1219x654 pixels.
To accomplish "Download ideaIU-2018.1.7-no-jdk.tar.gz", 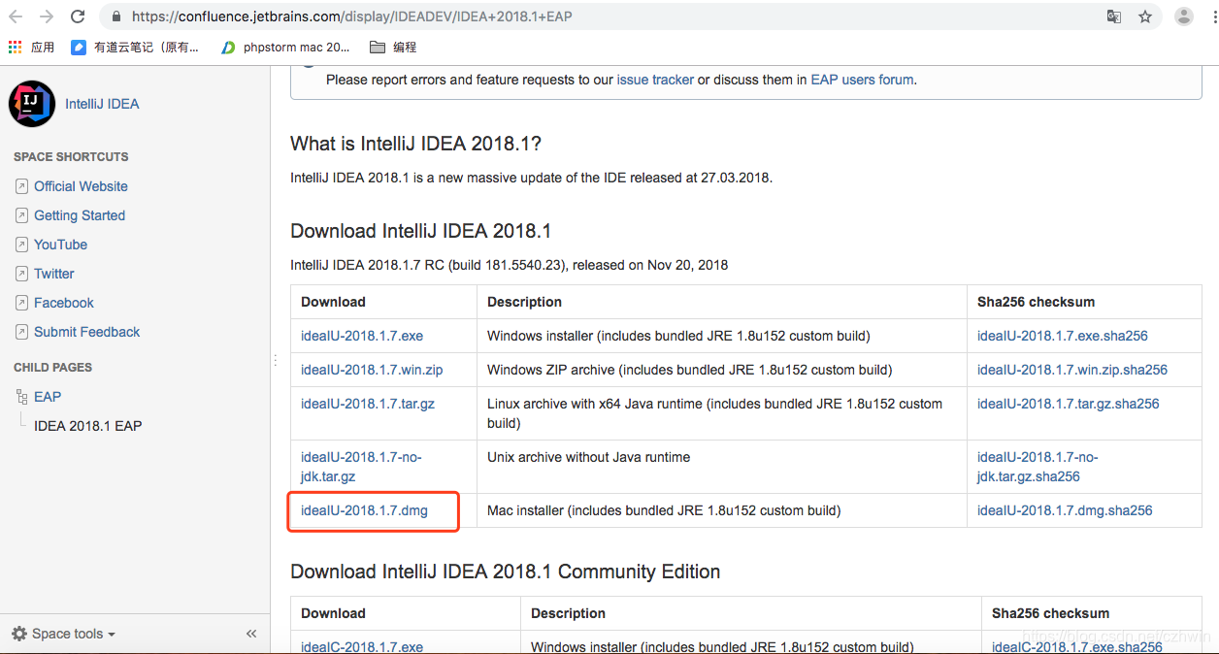I will tap(361, 467).
